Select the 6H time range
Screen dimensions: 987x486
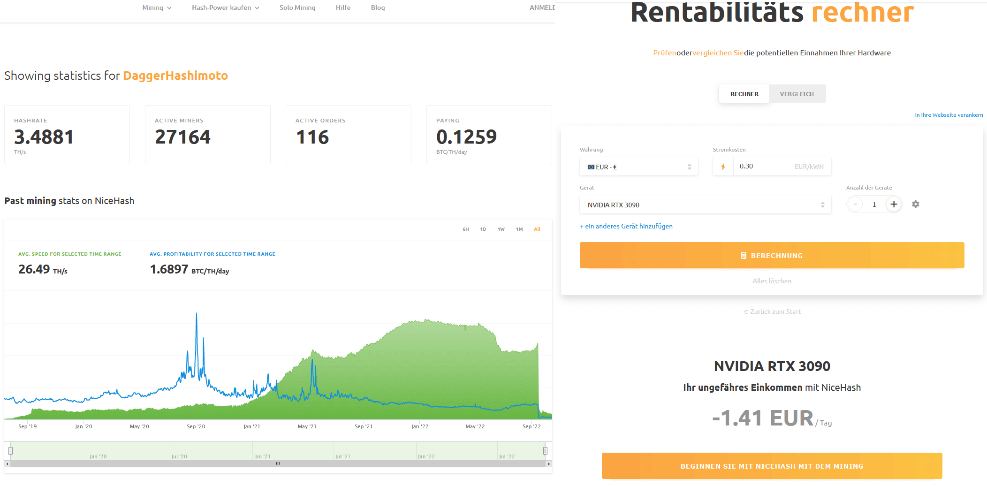coord(465,229)
